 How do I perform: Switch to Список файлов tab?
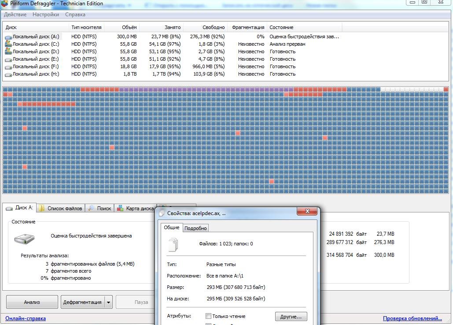click(x=61, y=208)
